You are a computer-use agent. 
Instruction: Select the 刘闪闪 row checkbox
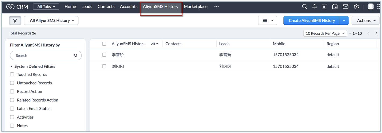coord(104,66)
